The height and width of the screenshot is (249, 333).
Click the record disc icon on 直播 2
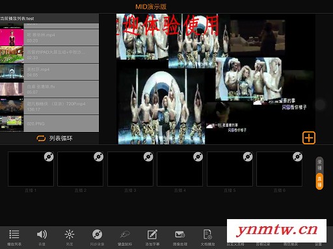pos(98,157)
